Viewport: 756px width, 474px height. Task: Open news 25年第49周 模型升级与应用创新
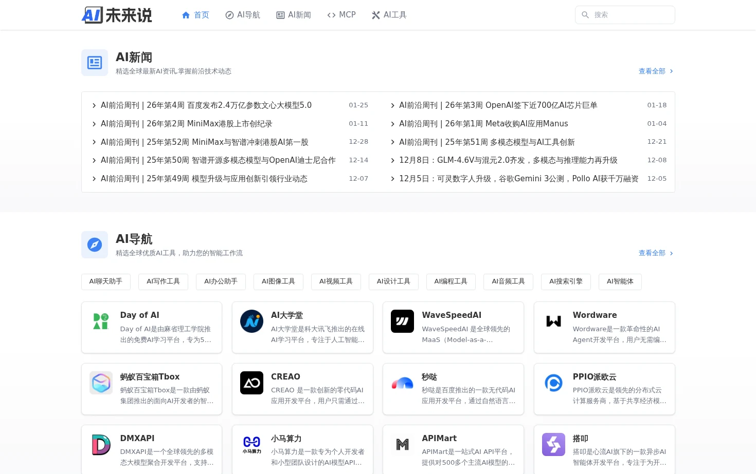pos(204,179)
